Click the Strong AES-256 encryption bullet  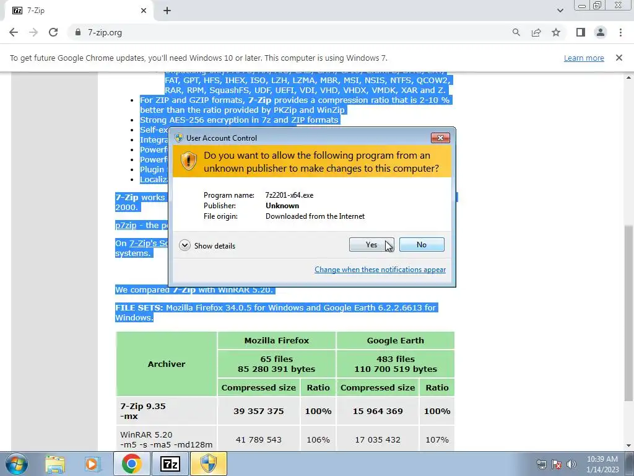pyautogui.click(x=239, y=120)
